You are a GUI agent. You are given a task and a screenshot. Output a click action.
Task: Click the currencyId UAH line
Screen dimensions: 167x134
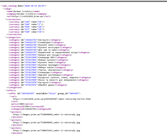tap(28, 107)
